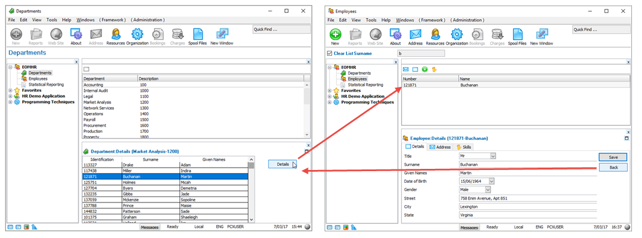The height and width of the screenshot is (238, 642).
Task: Click department list vertical scrollbar
Action: (307, 109)
